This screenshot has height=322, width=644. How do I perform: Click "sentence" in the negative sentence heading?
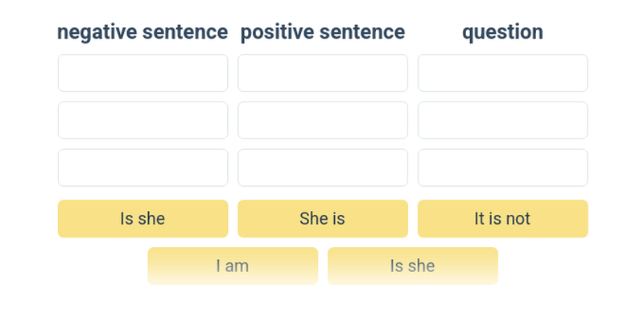[185, 32]
